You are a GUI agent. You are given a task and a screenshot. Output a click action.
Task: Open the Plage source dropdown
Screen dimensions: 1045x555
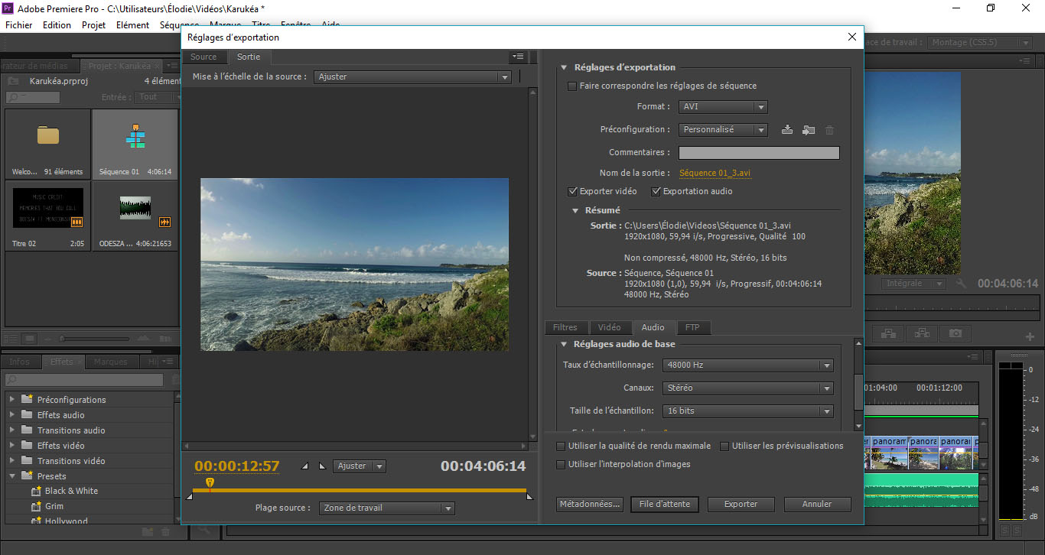click(x=386, y=508)
